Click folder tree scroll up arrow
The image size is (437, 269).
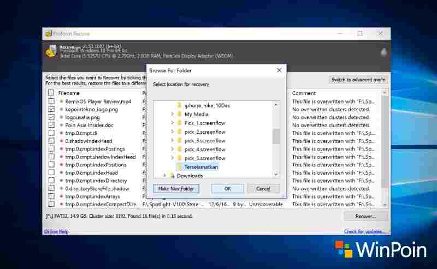276,105
